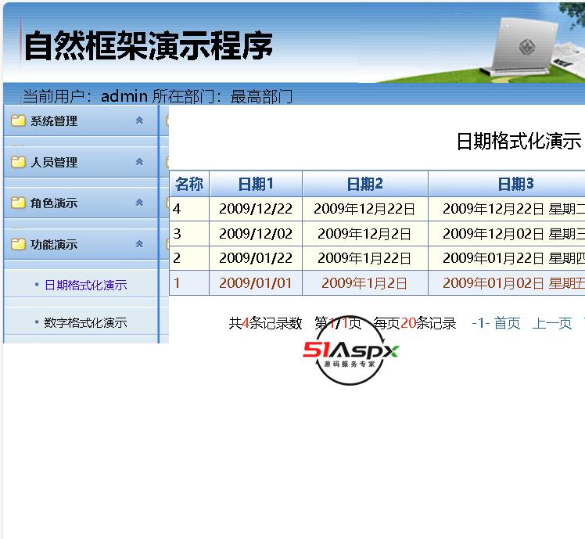The width and height of the screenshot is (585, 539).
Task: Go to 首页 first page link
Action: [x=507, y=323]
